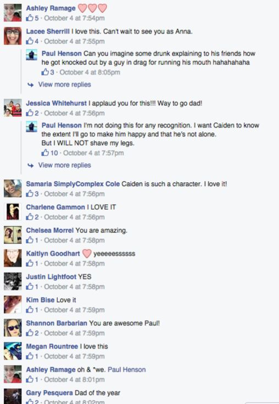Viewport: 279px width, 404px height.
Task: Open Kaitlyn Goodhart's profile name
Action: point(53,254)
